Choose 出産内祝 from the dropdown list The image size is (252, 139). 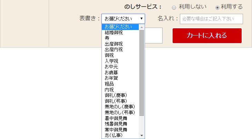coord(120,50)
